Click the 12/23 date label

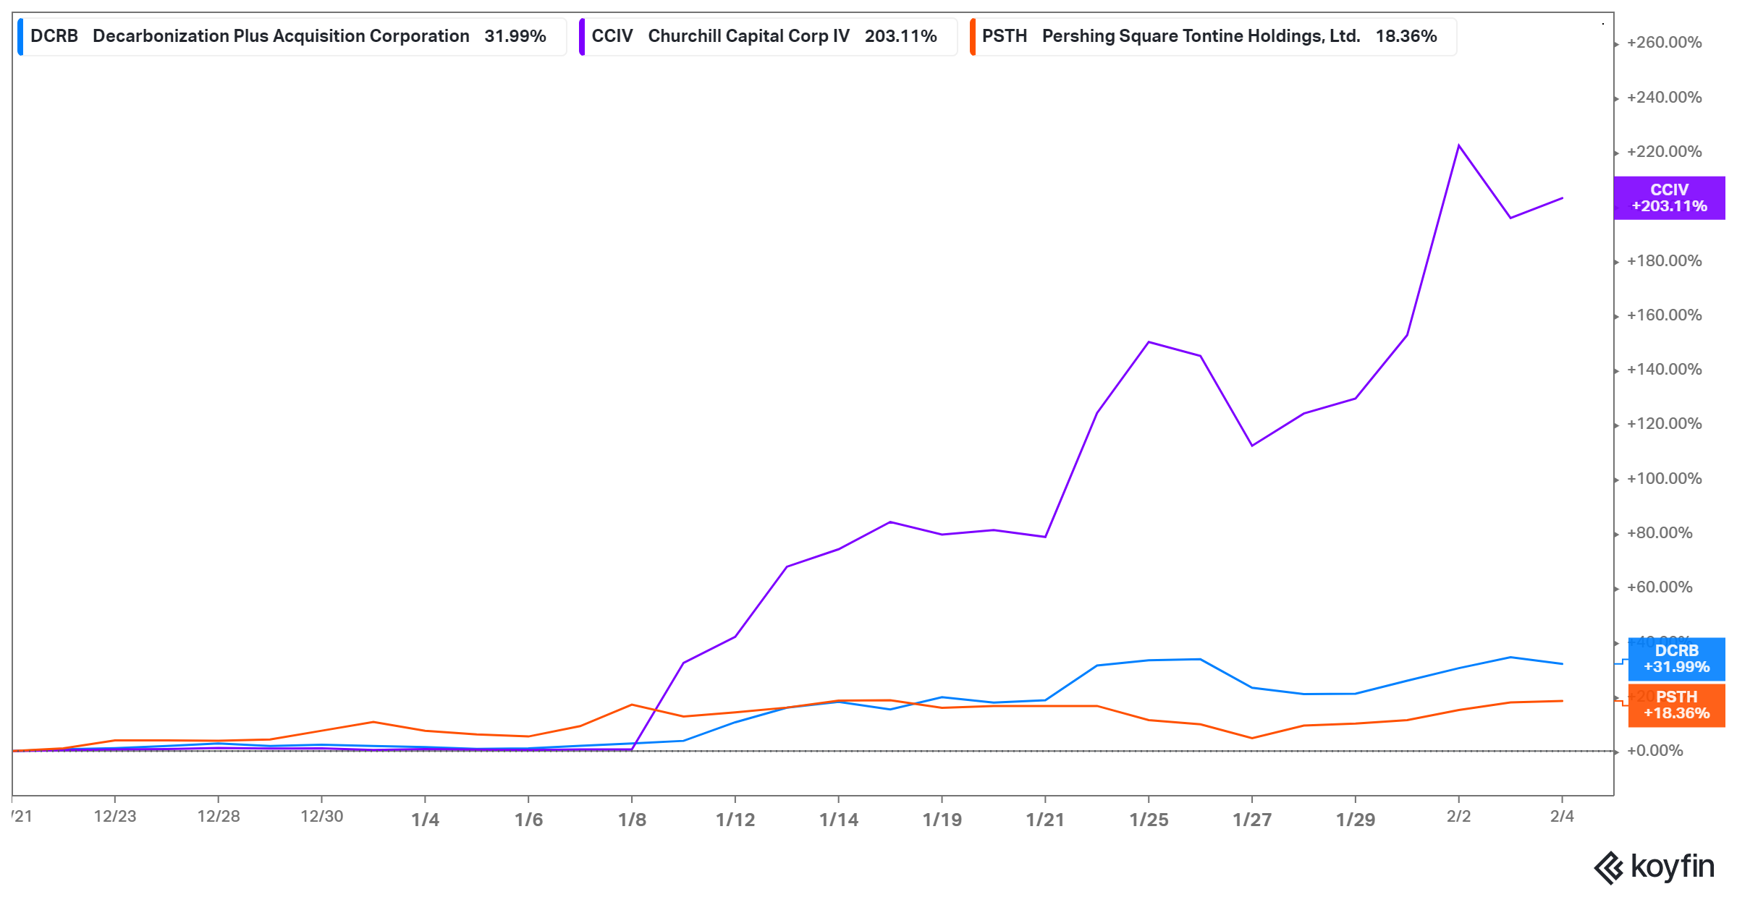115,817
